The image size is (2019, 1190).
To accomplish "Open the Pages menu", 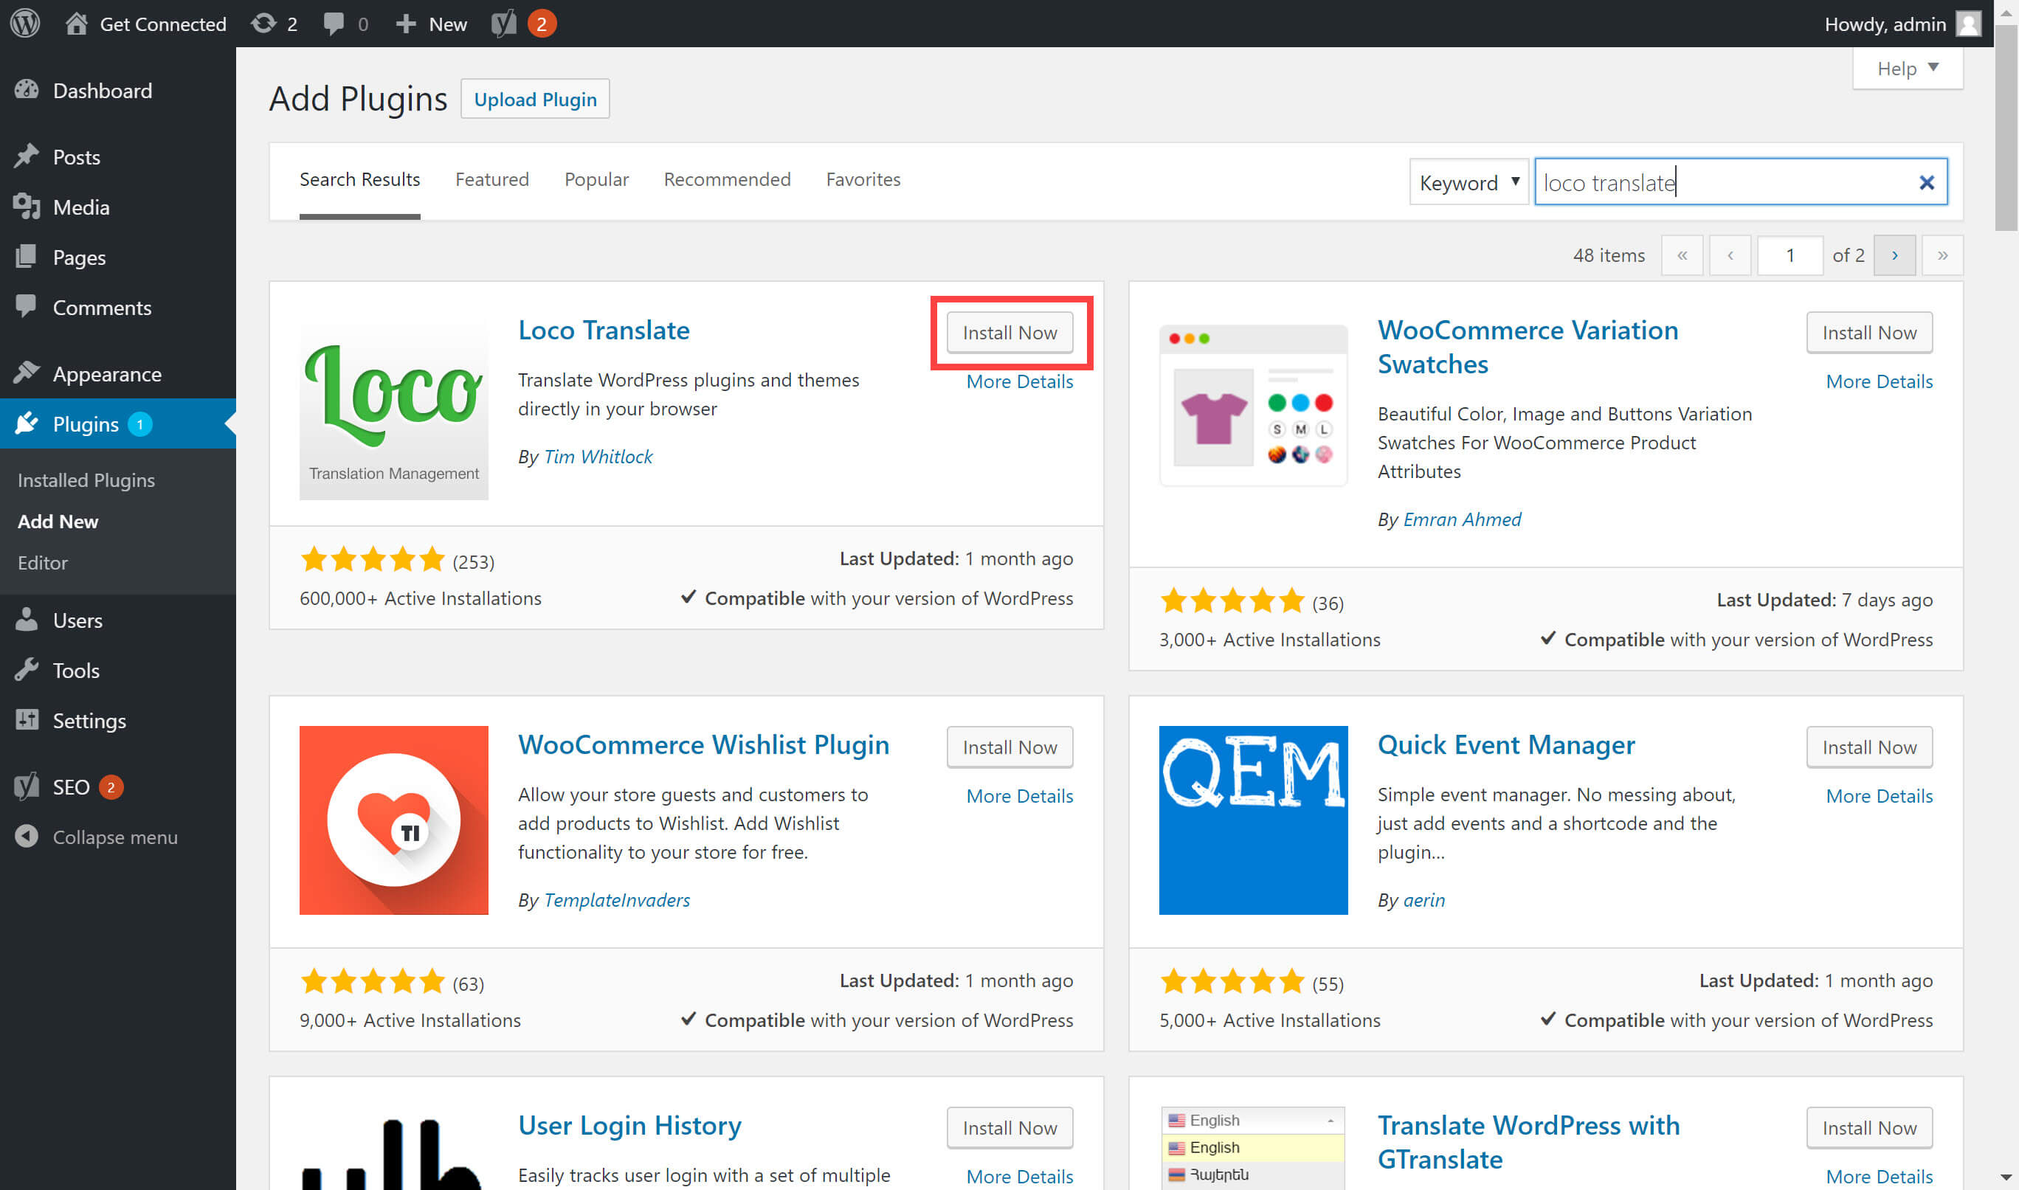I will (118, 257).
